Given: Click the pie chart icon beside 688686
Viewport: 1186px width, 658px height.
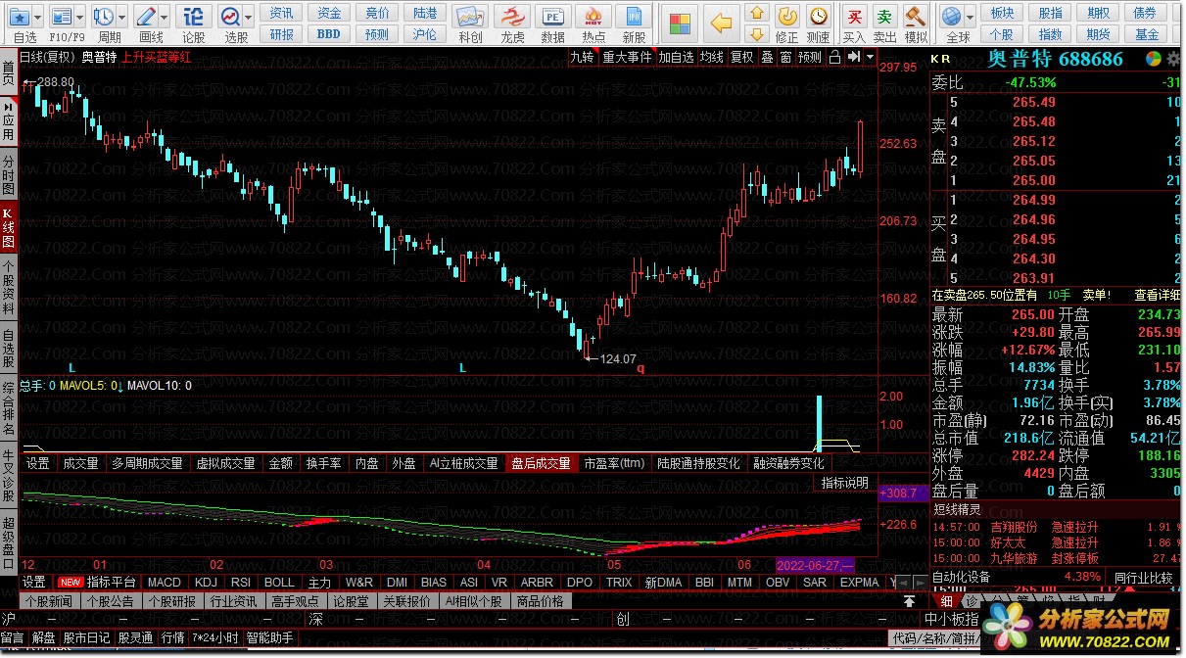Looking at the screenshot, I should [1155, 59].
